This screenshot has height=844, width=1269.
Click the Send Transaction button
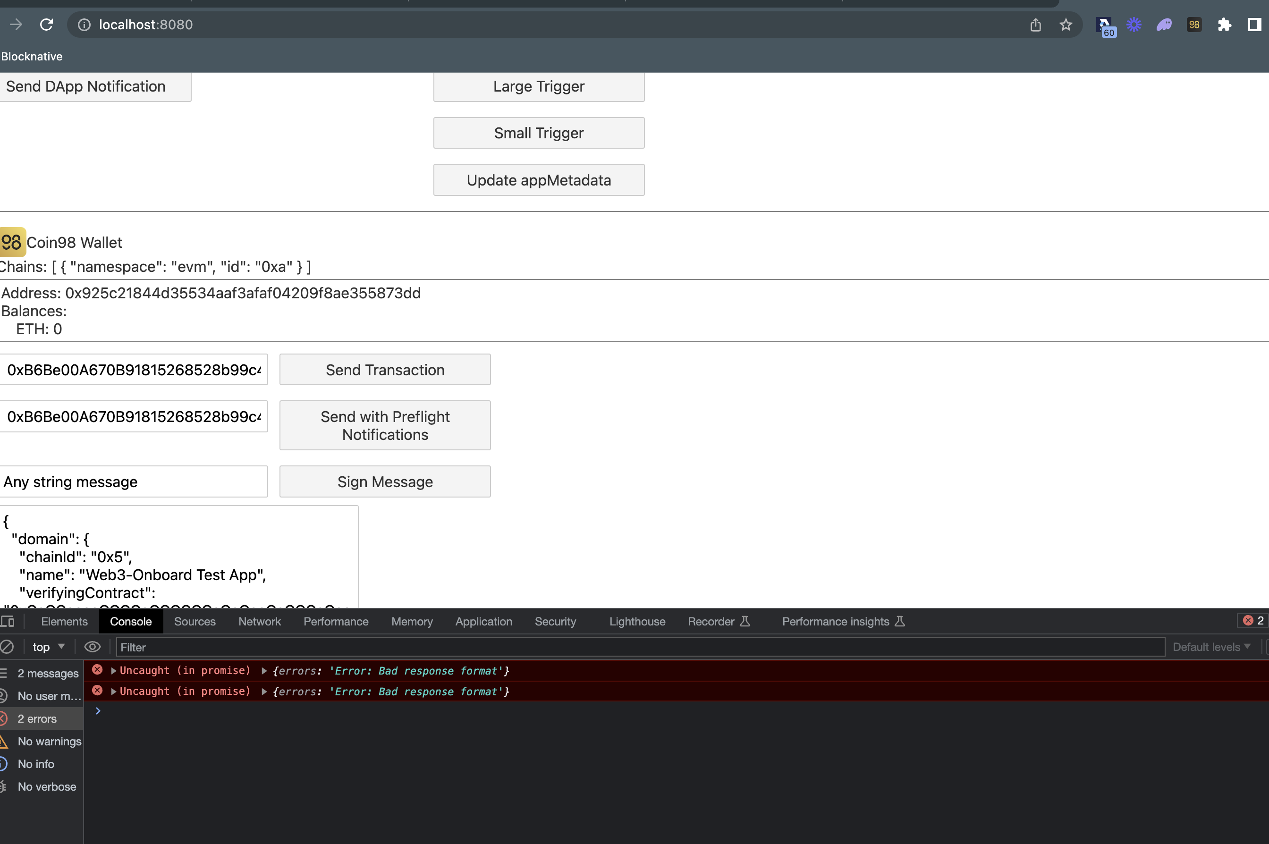click(385, 370)
